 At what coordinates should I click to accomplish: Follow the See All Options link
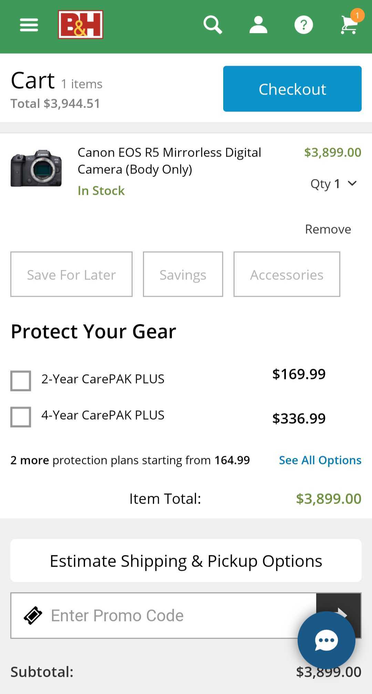click(320, 460)
